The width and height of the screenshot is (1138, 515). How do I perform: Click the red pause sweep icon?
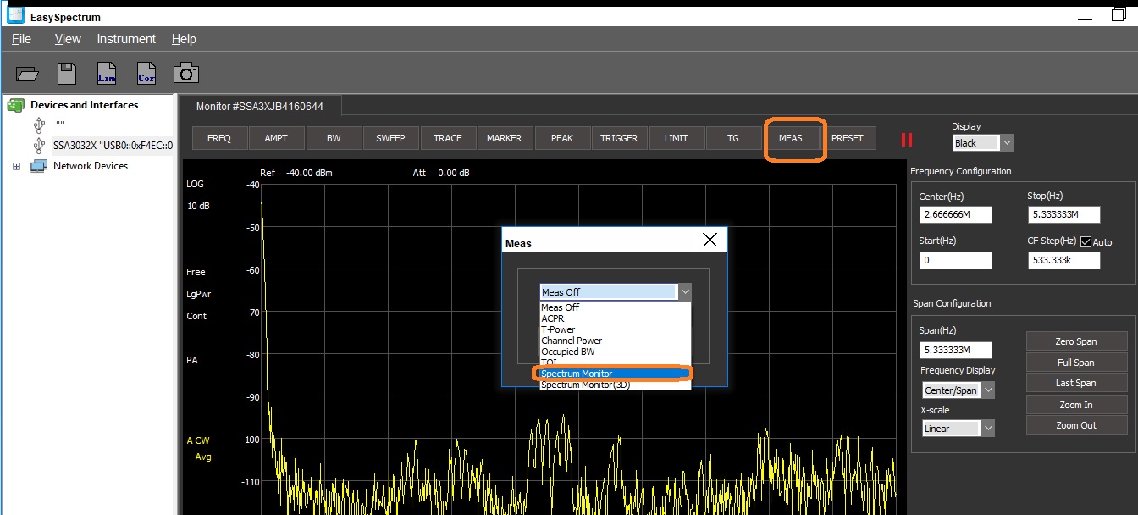point(907,139)
